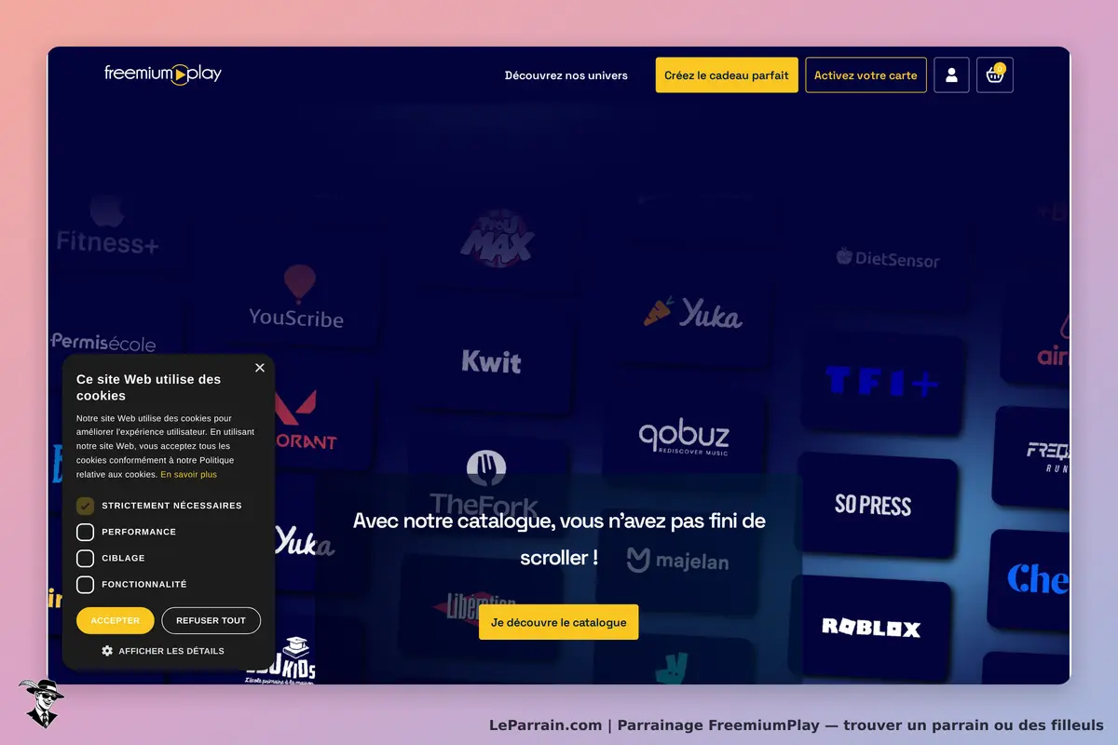Select the majelan catalogue tile
Image resolution: width=1118 pixels, height=745 pixels.
coord(677,560)
